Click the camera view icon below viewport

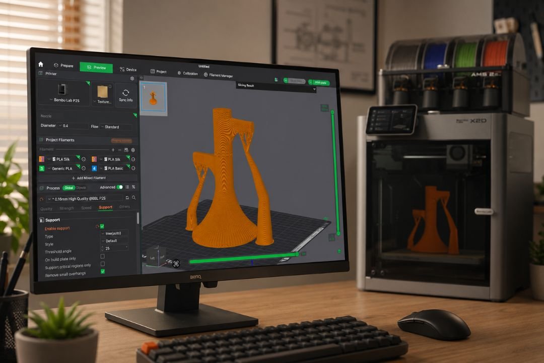tap(176, 264)
